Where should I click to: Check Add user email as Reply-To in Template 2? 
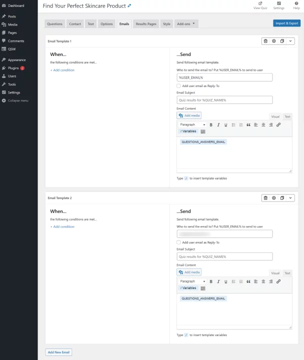tap(179, 242)
